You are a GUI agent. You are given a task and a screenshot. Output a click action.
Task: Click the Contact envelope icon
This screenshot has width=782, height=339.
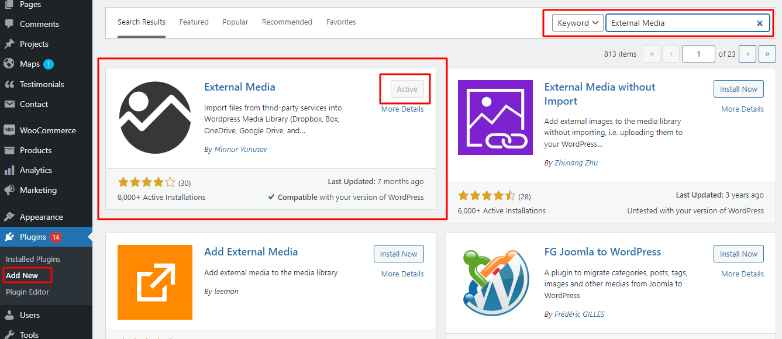click(x=9, y=104)
